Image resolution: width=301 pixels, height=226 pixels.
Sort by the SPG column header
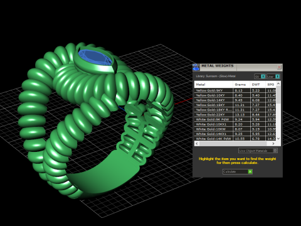click(271, 85)
